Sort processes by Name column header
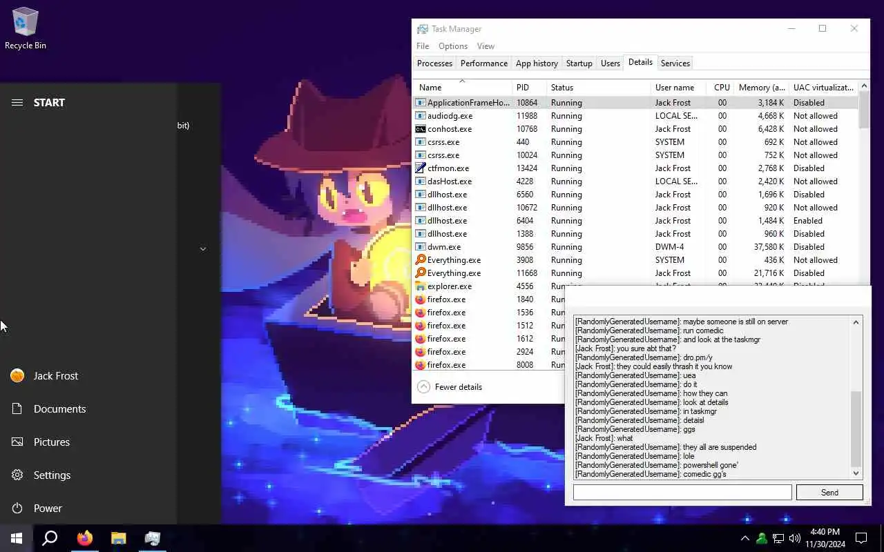884x552 pixels. coord(462,87)
